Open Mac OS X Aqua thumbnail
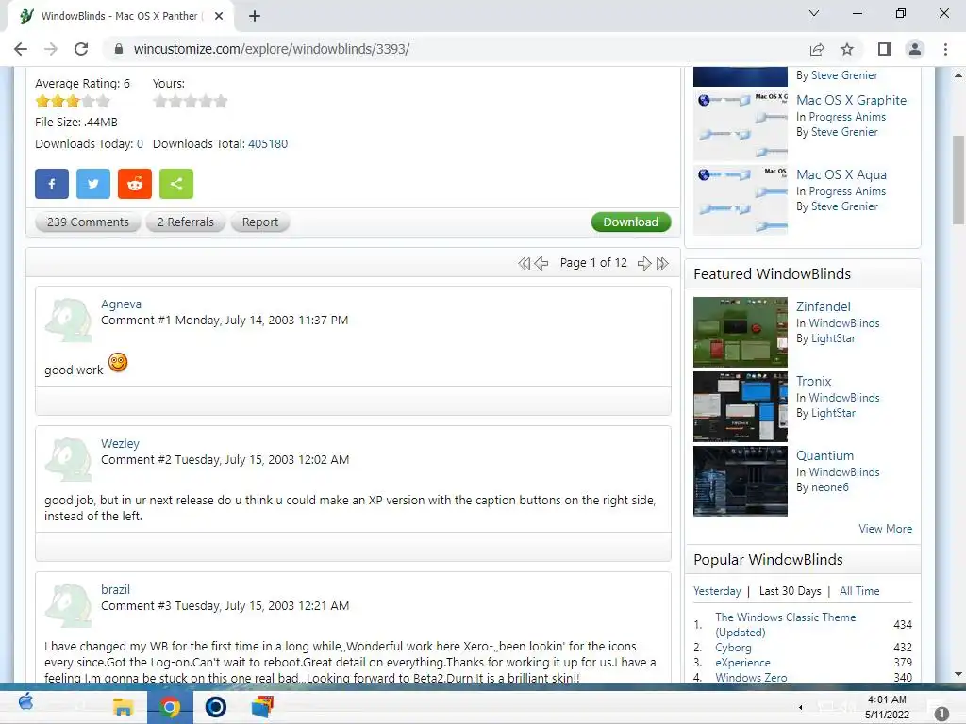 740,201
